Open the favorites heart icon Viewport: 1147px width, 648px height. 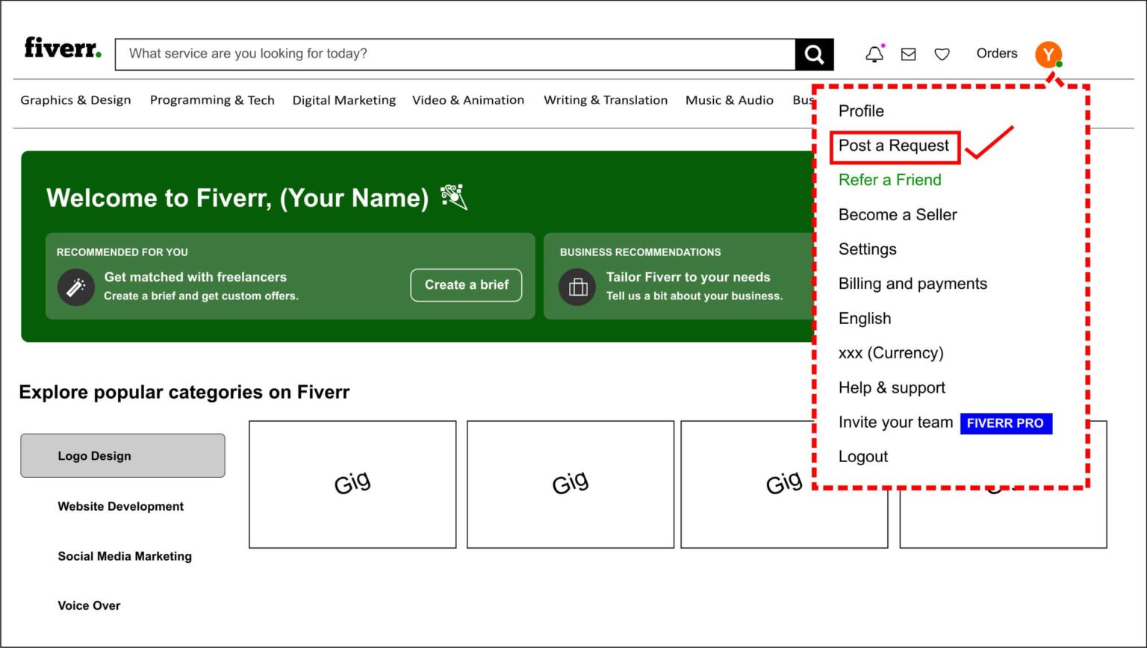tap(942, 54)
